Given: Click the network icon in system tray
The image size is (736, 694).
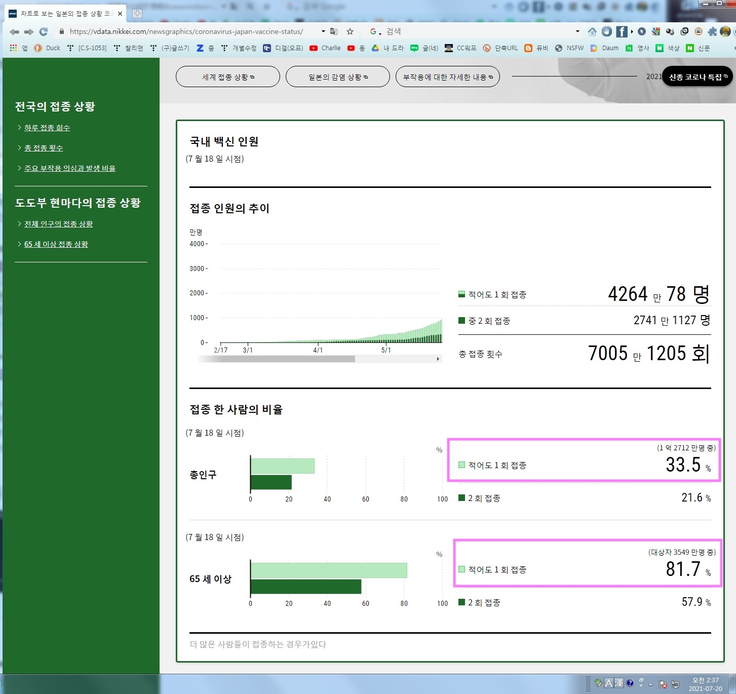Looking at the screenshot, I should tap(675, 684).
